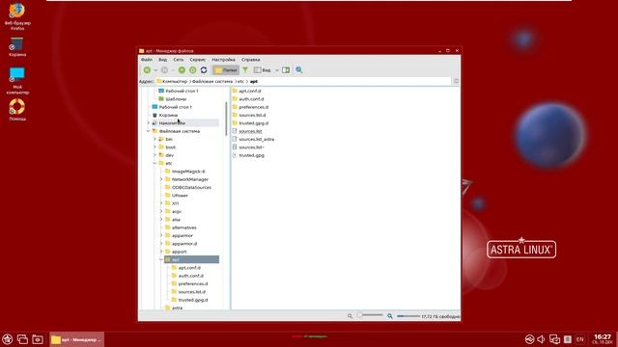This screenshot has height=347, width=618.
Task: Open the Вид view dropdown arrow
Action: point(277,70)
